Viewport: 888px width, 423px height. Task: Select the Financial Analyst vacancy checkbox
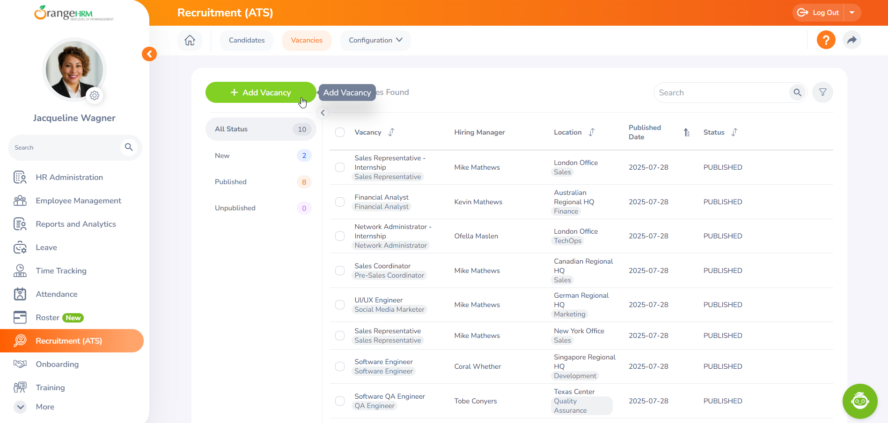pyautogui.click(x=340, y=202)
